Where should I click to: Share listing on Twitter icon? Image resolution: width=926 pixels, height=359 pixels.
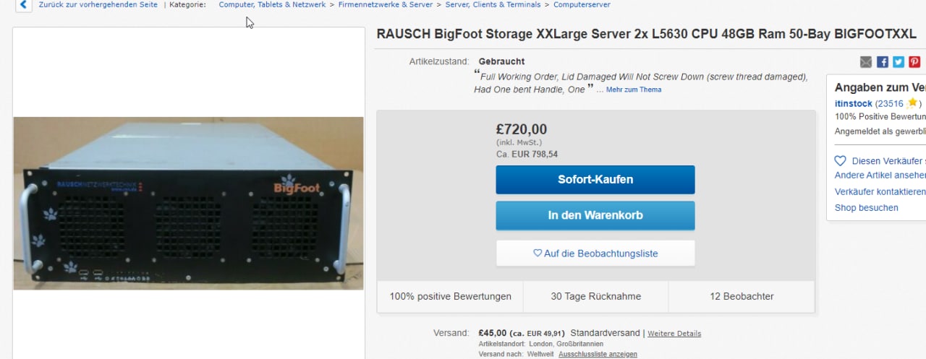coord(899,62)
